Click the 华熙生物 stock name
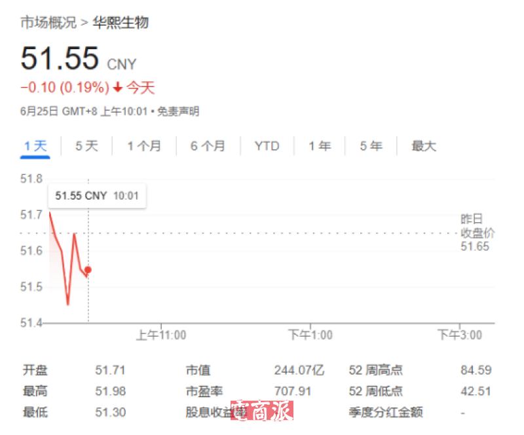The height and width of the screenshot is (435, 524). click(121, 22)
